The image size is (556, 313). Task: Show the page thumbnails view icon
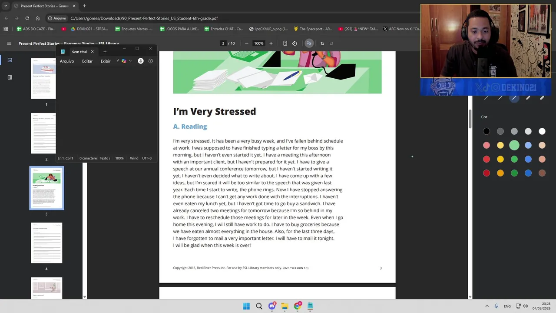point(10,60)
